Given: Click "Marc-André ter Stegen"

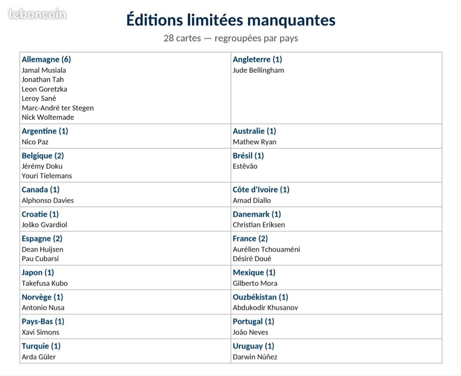Looking at the screenshot, I should click(57, 108).
